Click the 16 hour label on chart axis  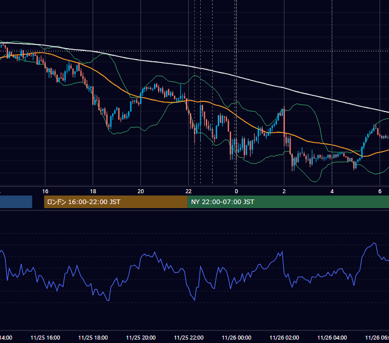pos(45,192)
